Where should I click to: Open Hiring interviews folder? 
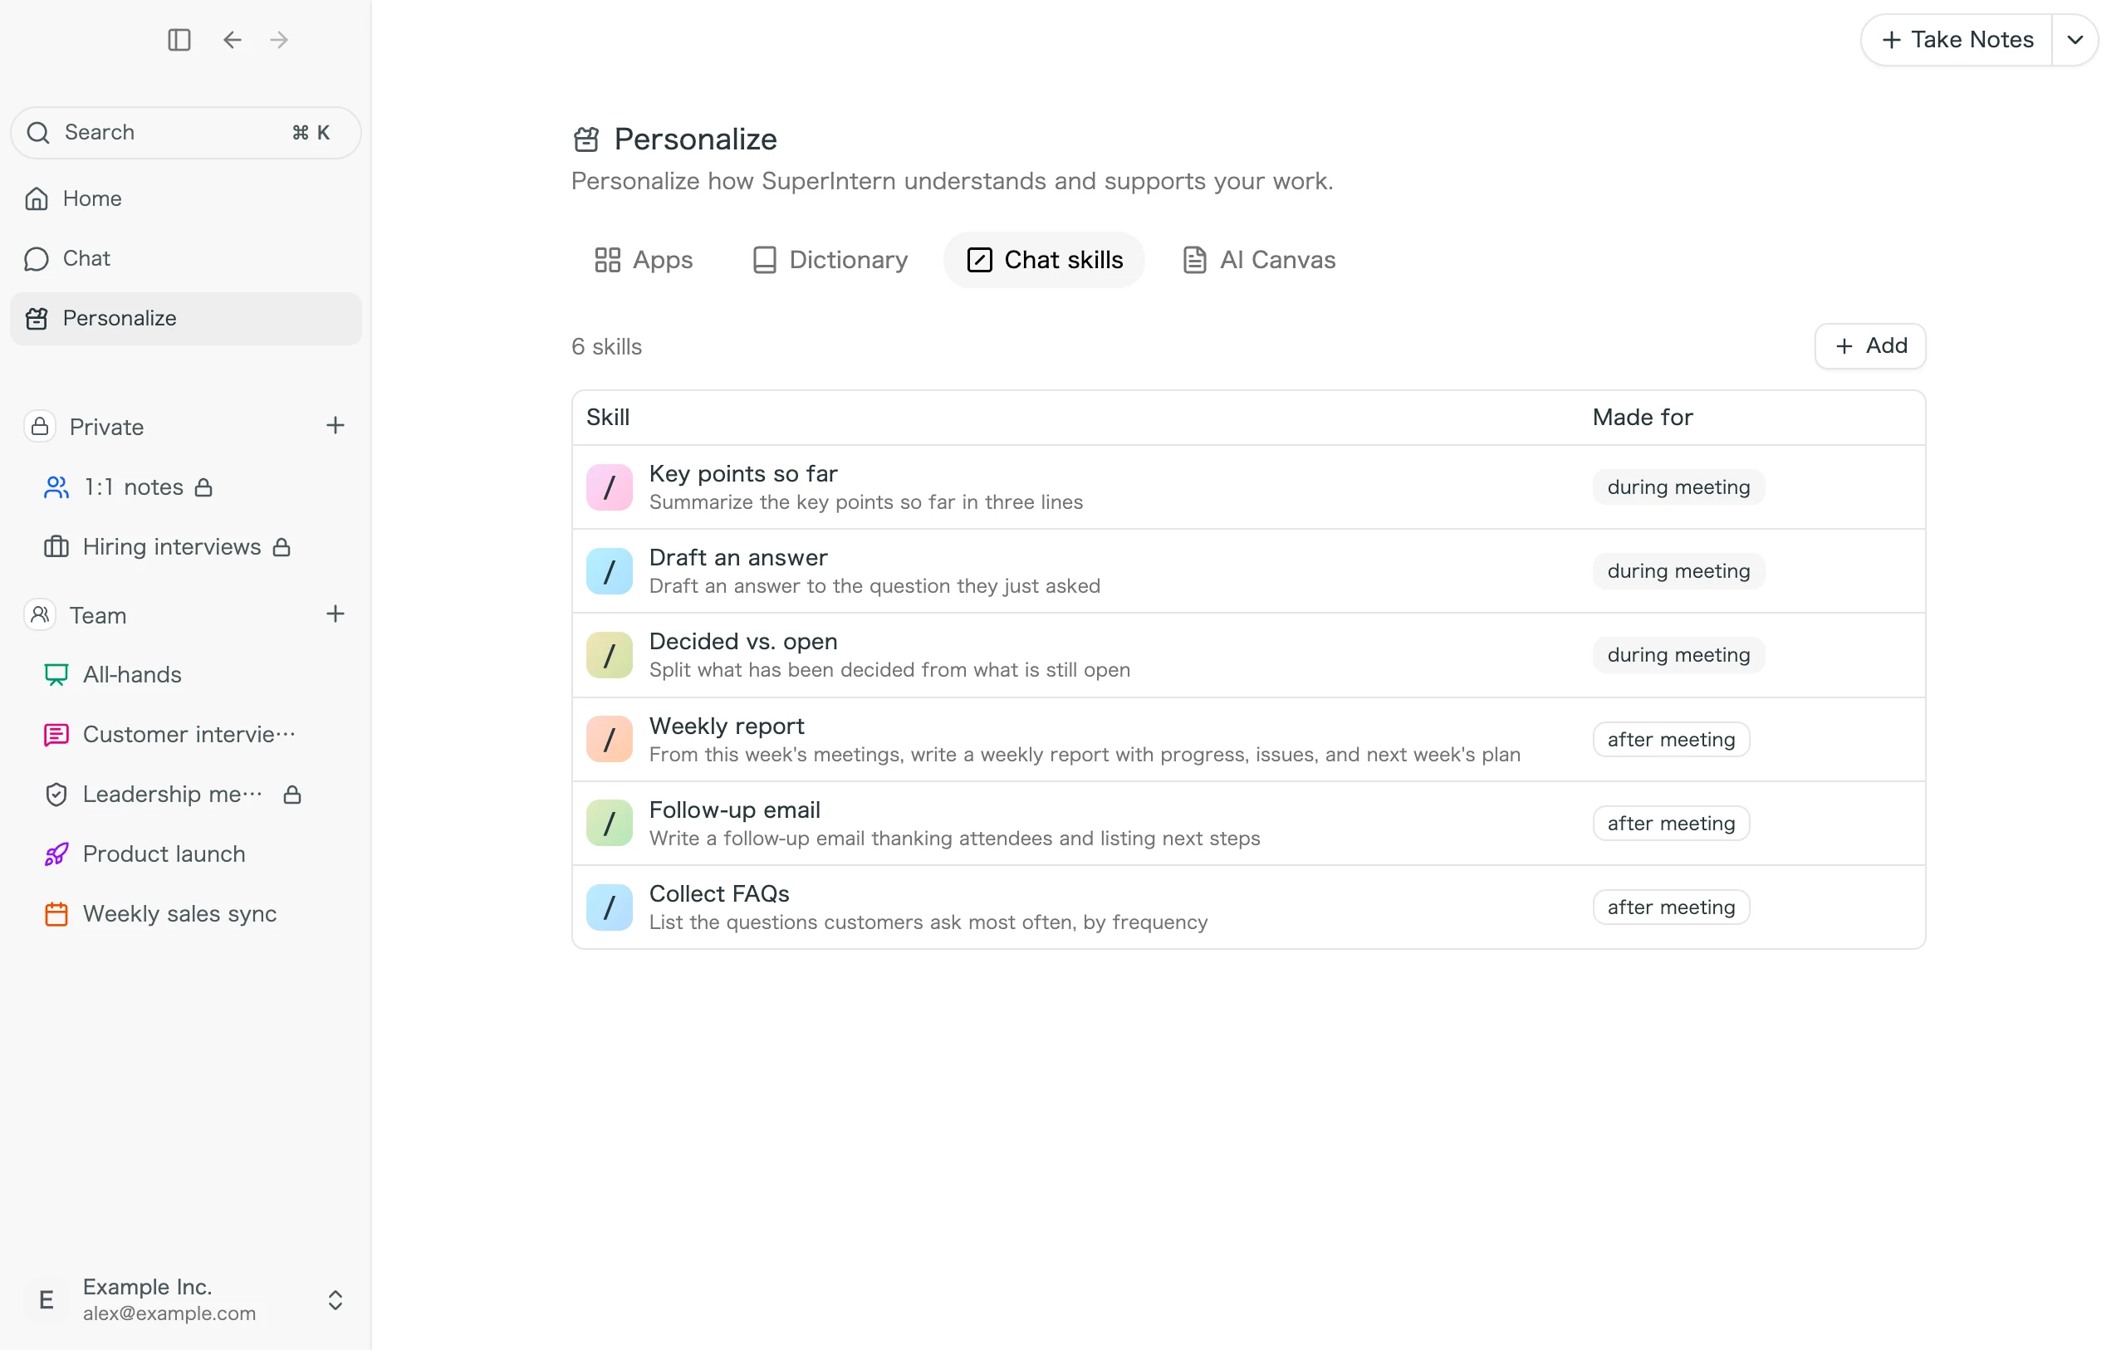(x=186, y=547)
